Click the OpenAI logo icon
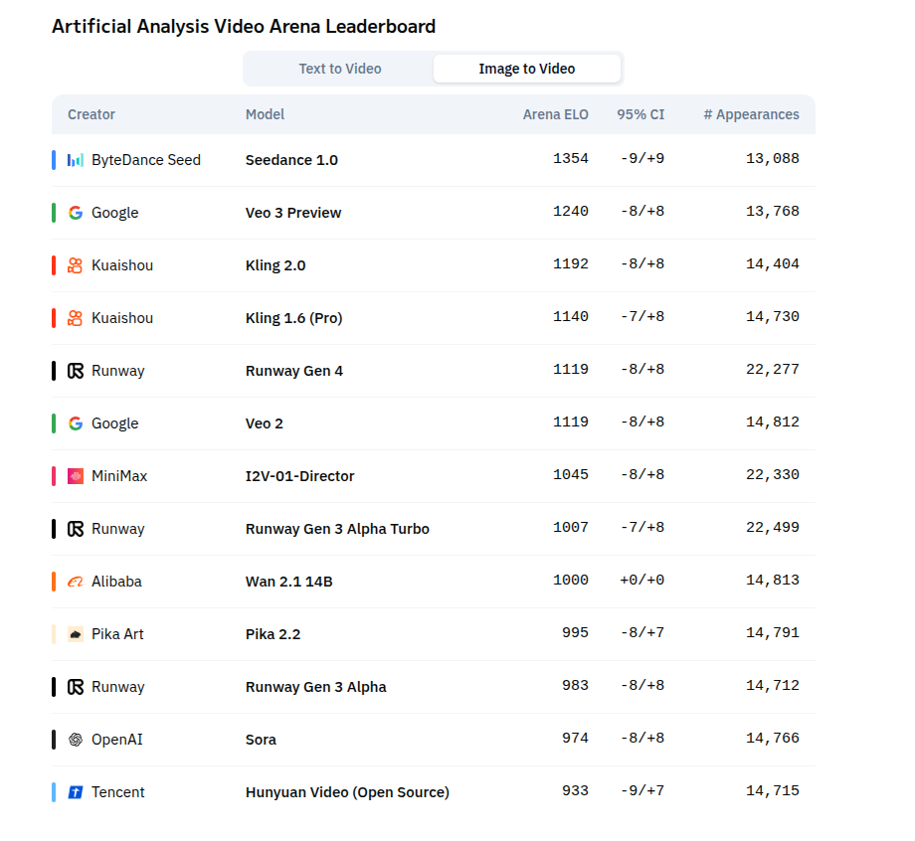The width and height of the screenshot is (915, 841). coord(76,740)
